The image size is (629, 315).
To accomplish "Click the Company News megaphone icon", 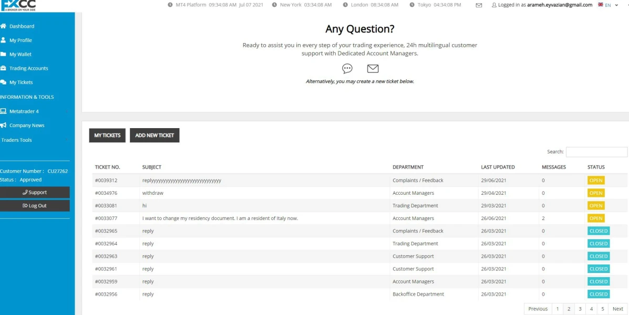I will click(3, 125).
